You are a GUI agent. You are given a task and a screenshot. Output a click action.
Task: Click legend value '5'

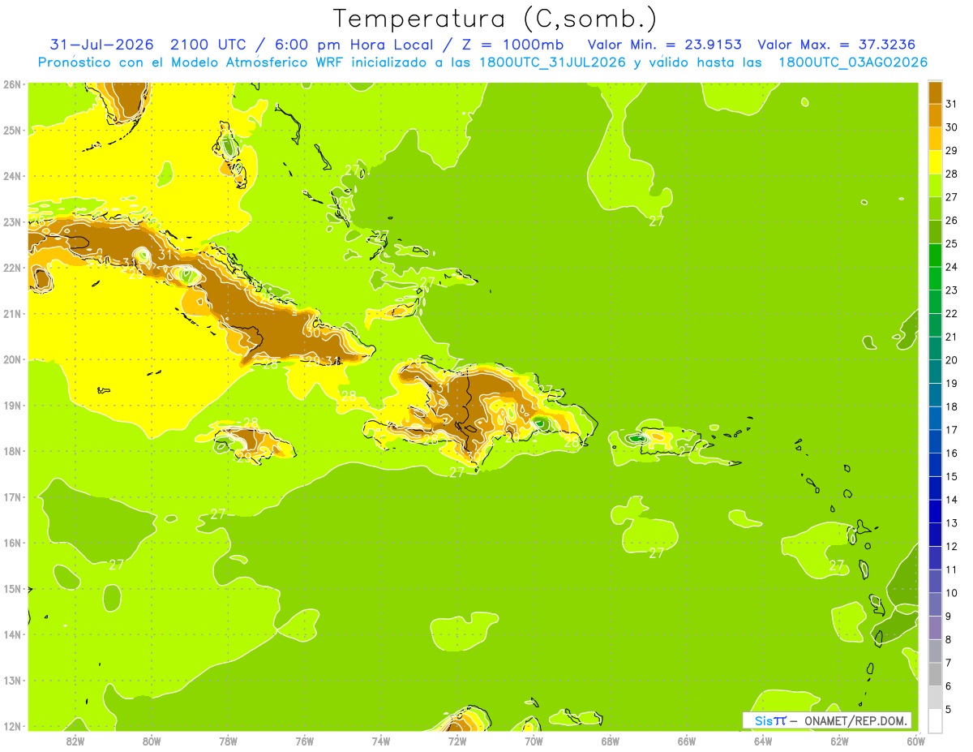pos(949,709)
